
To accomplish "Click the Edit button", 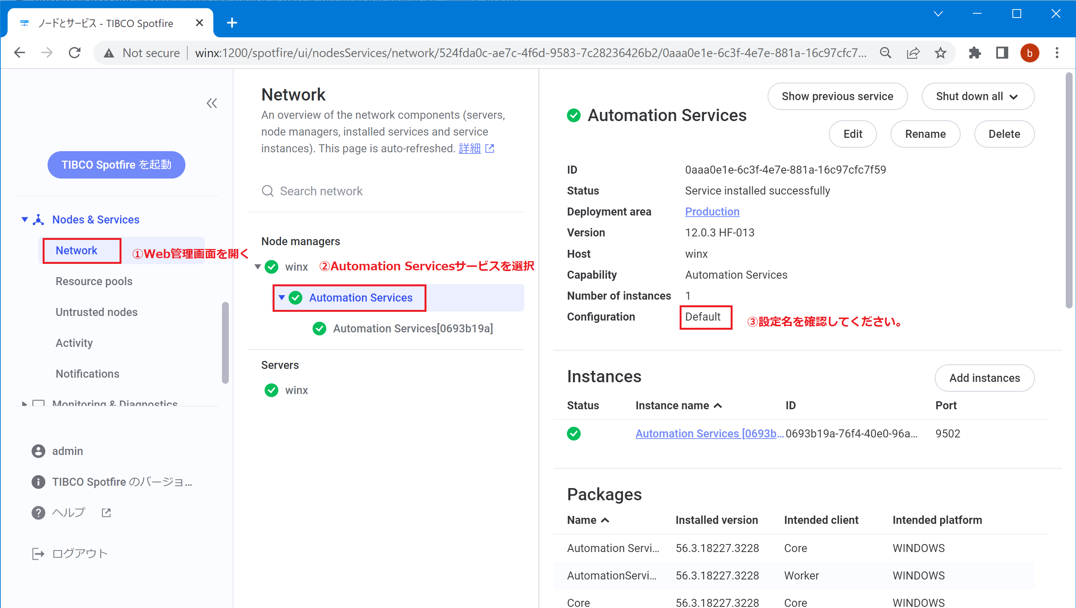I will pyautogui.click(x=852, y=134).
